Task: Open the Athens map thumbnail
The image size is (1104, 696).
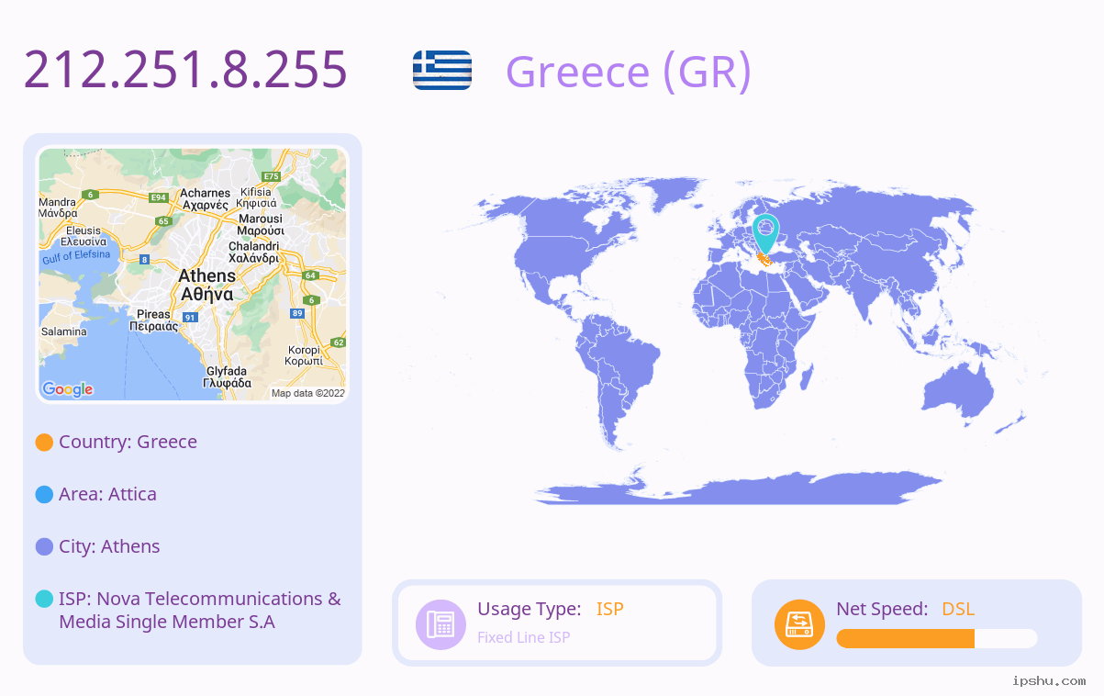Action: coord(193,275)
